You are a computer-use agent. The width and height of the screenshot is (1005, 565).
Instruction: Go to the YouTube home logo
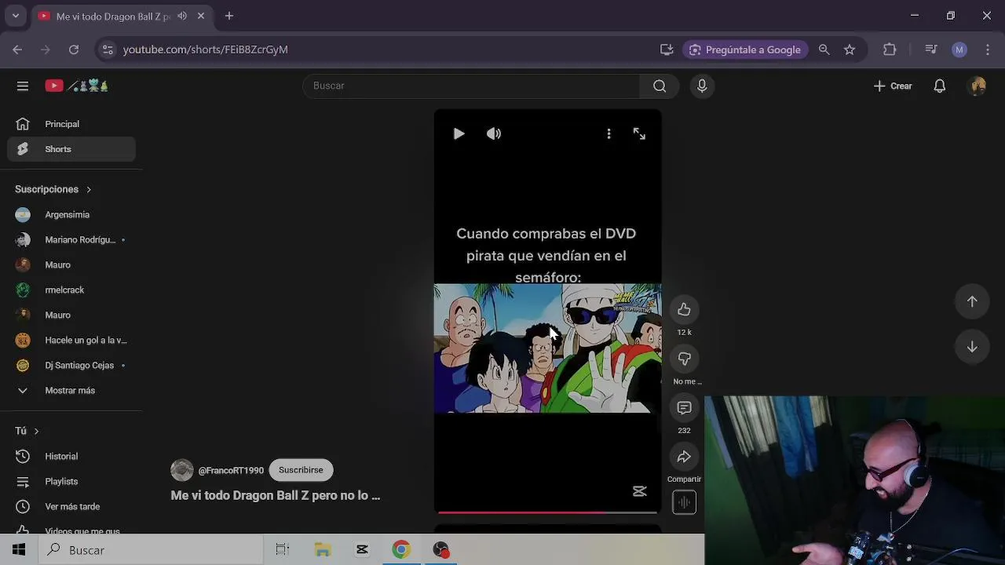pos(76,86)
